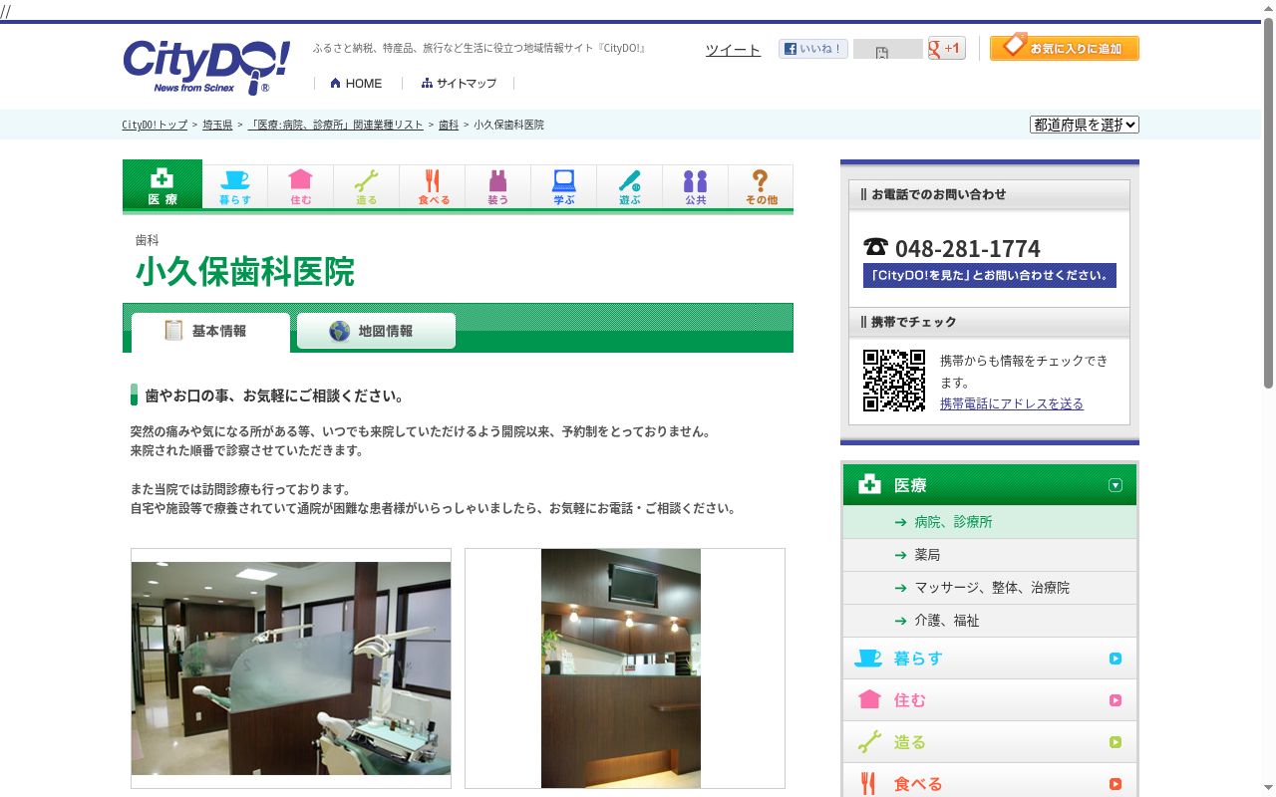The width and height of the screenshot is (1276, 797).
Task: Select the 遊ぶ category icon
Action: 630,186
